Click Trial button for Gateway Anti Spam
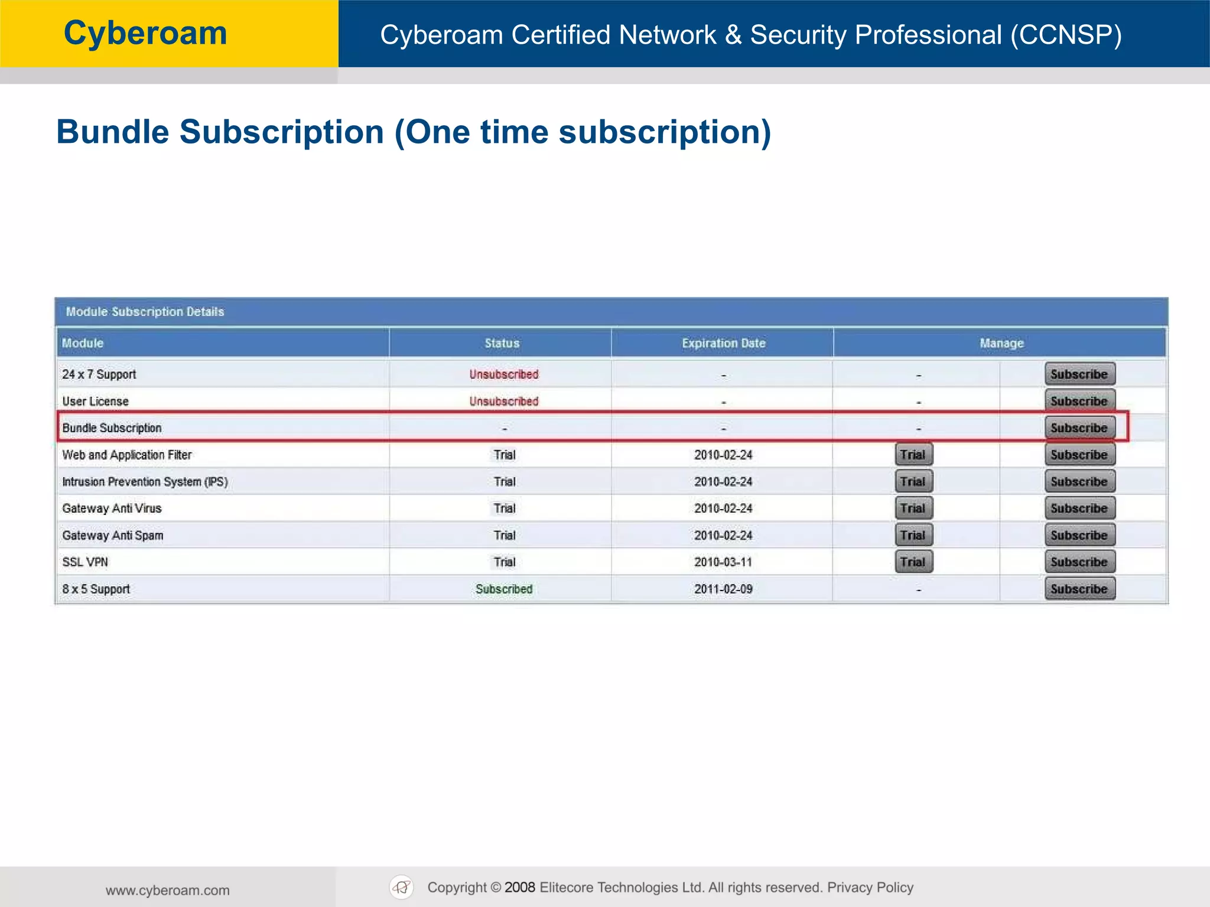1210x907 pixels. point(913,536)
